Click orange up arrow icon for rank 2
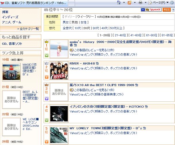The height and width of the screenshot is (145, 175). point(47,77)
